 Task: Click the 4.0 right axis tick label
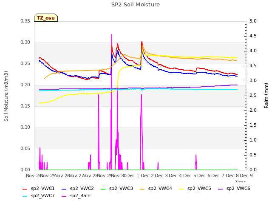[x=253, y=51]
